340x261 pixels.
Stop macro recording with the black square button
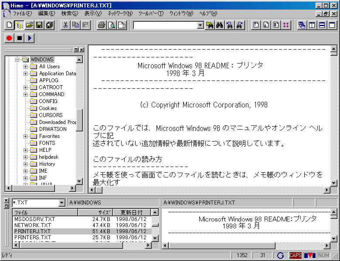[19, 38]
